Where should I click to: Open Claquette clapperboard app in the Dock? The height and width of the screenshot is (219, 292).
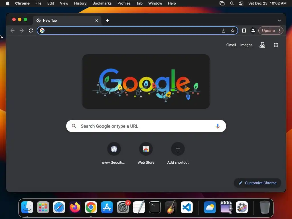[x=226, y=207]
